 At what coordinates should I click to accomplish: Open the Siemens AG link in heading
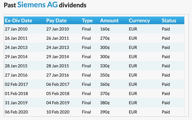point(37,5)
